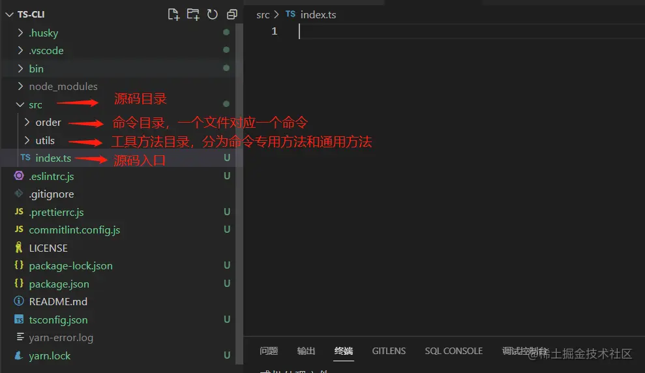Viewport: 645px width, 373px height.
Task: Click the braces icon beside package-lock.json
Action: tap(19, 265)
